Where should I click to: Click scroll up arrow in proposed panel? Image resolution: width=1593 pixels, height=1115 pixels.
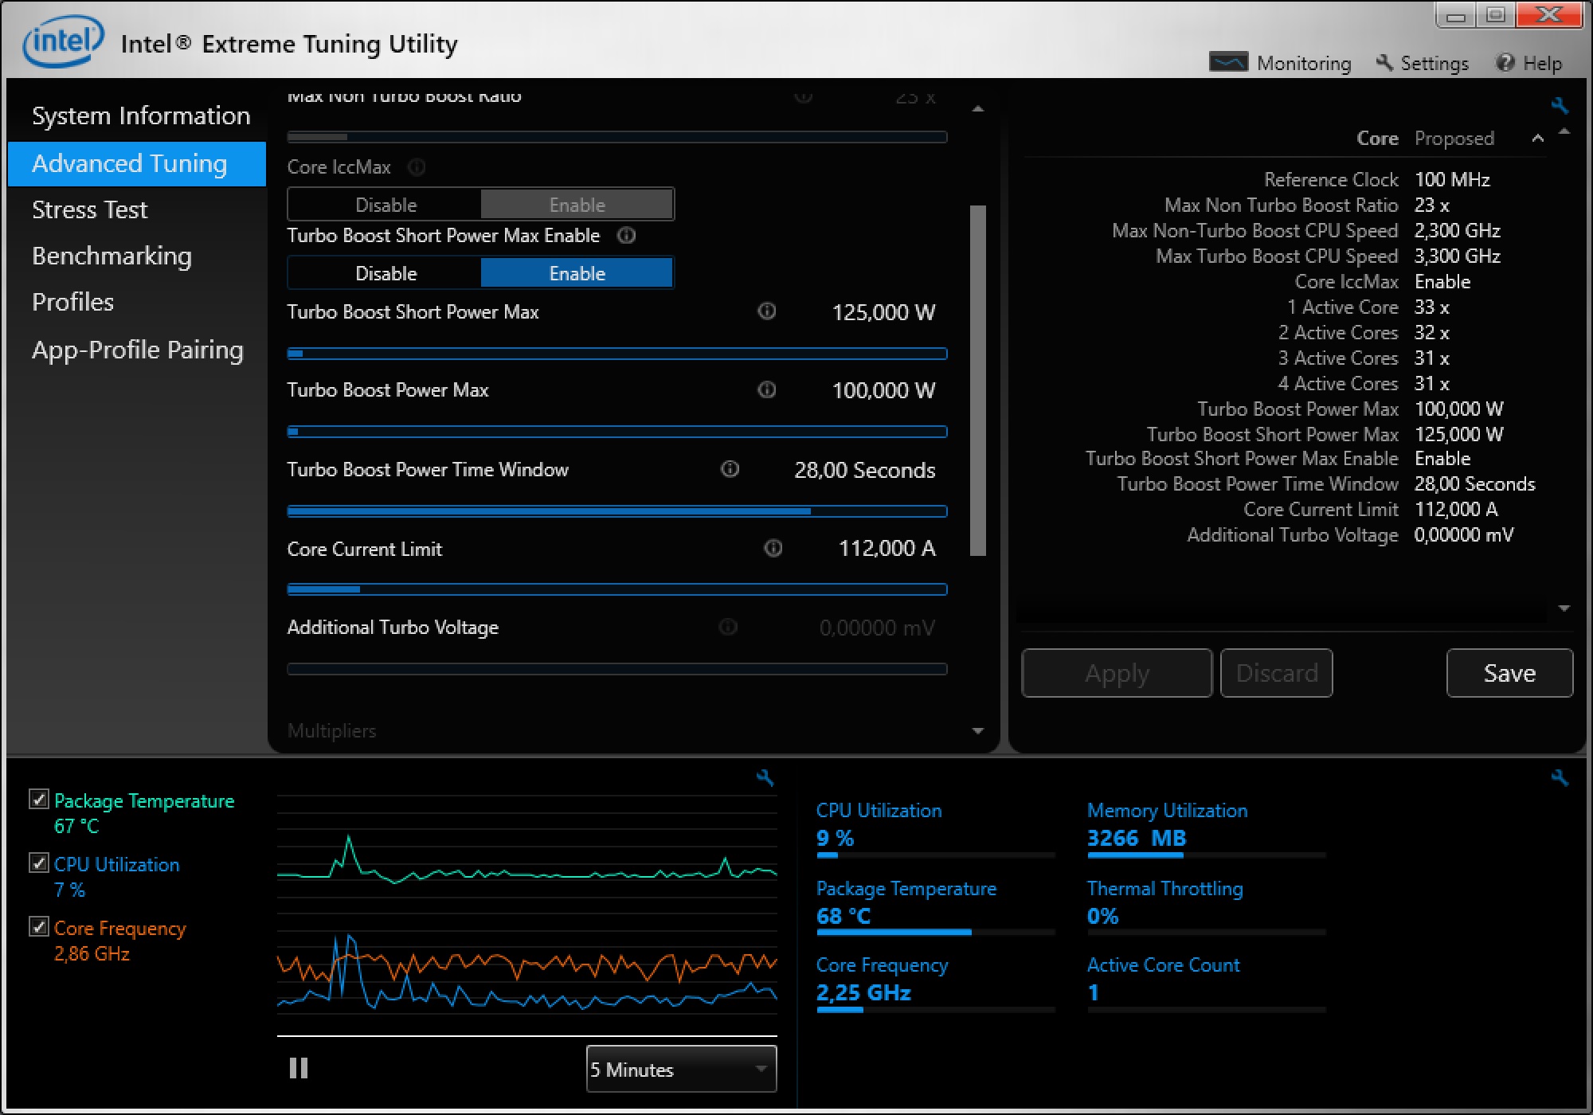[1564, 131]
